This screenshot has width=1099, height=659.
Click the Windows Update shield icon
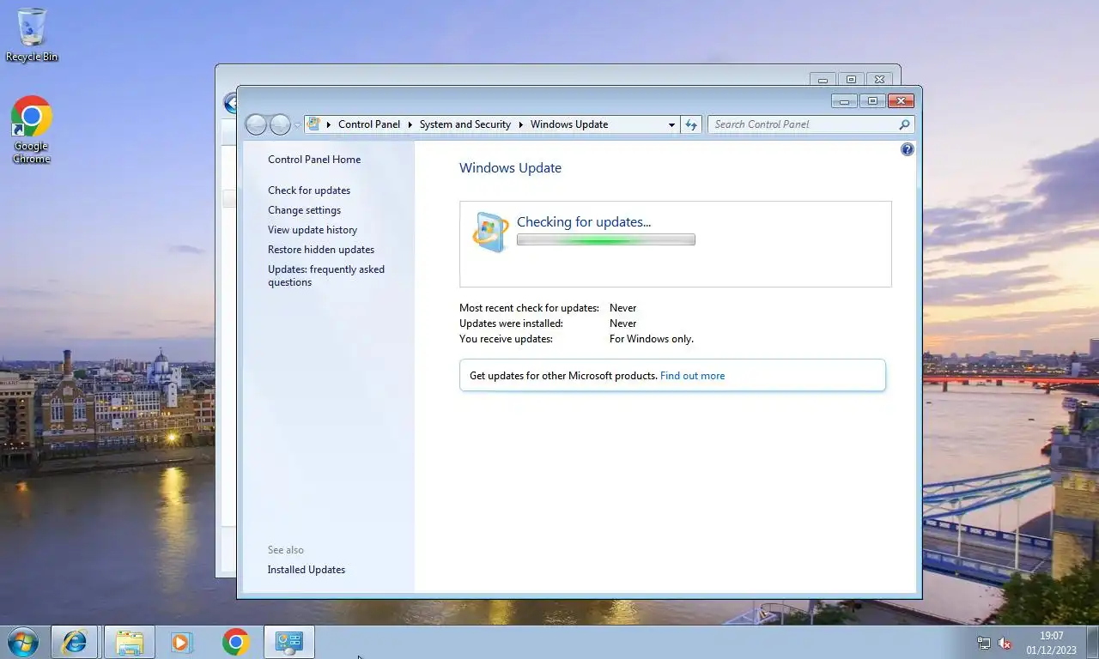click(x=490, y=232)
